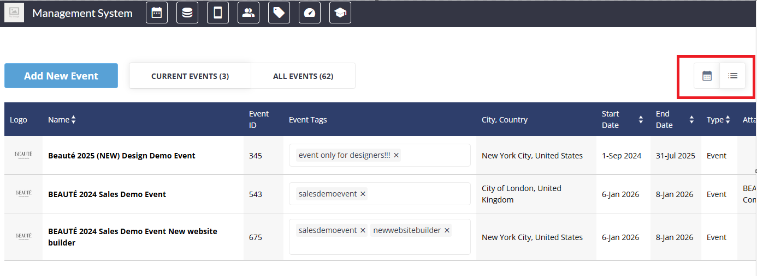This screenshot has width=757, height=276.
Task: Click the Add New Event button
Action: 61,76
